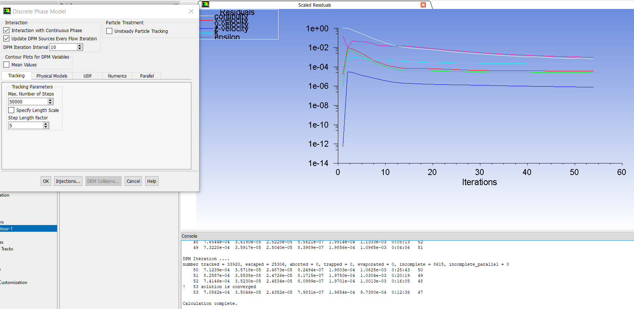
Task: Select the Scaled Residuals tab title
Action: pyautogui.click(x=314, y=5)
